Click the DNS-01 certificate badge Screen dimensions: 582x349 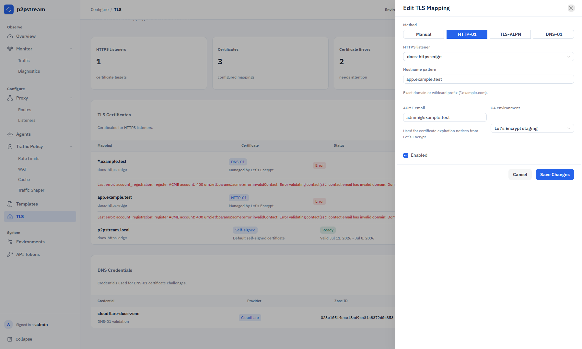coord(238,162)
